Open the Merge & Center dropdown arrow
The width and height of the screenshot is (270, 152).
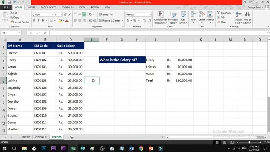(122, 21)
